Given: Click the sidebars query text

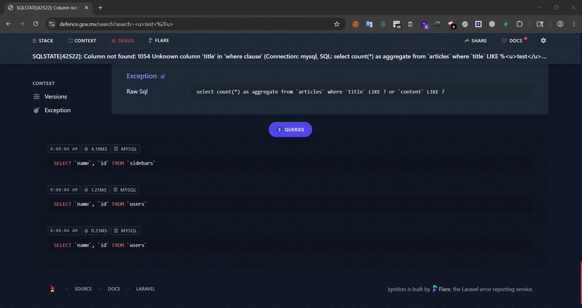Looking at the screenshot, I should 104,163.
